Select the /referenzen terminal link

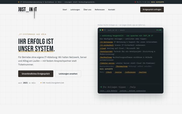pyautogui.click(x=130, y=72)
